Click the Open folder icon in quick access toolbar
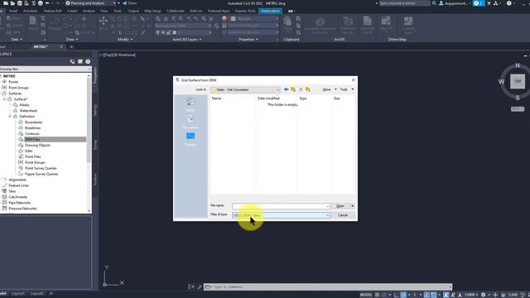 [12, 3]
